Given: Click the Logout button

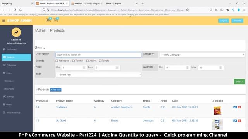Looking at the screenshot, I should [224, 20].
